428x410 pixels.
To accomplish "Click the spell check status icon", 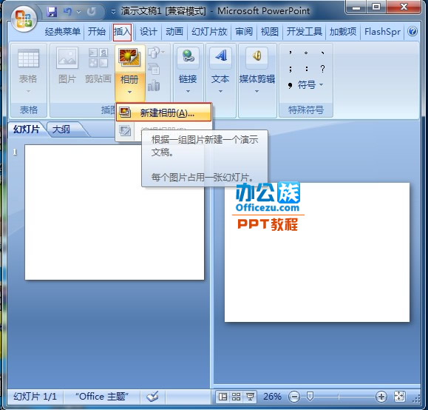I will [x=152, y=397].
